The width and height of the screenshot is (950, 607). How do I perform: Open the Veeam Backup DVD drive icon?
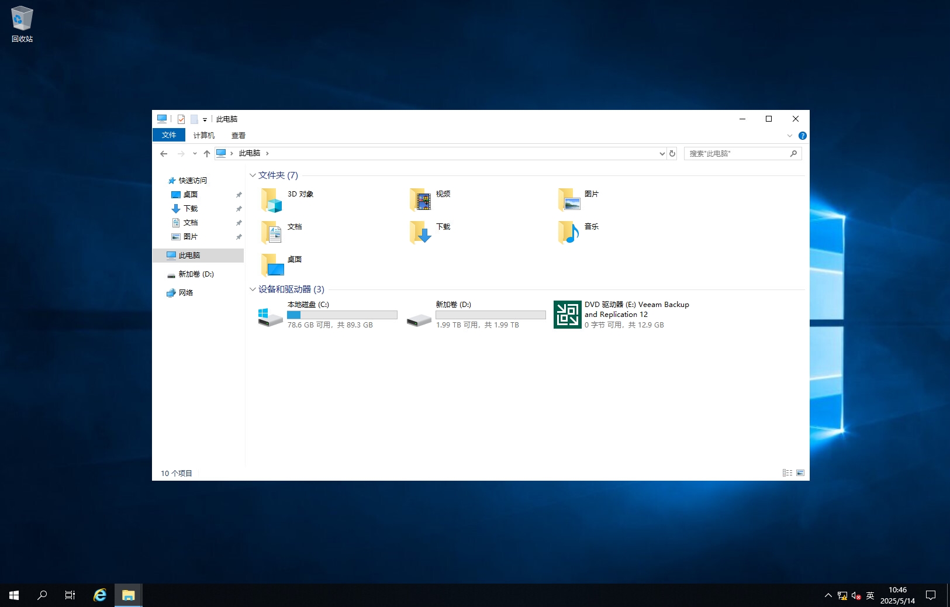tap(567, 315)
